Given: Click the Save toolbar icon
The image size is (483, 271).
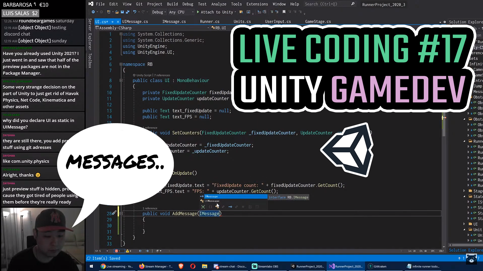Looking at the screenshot, I should tap(122, 12).
